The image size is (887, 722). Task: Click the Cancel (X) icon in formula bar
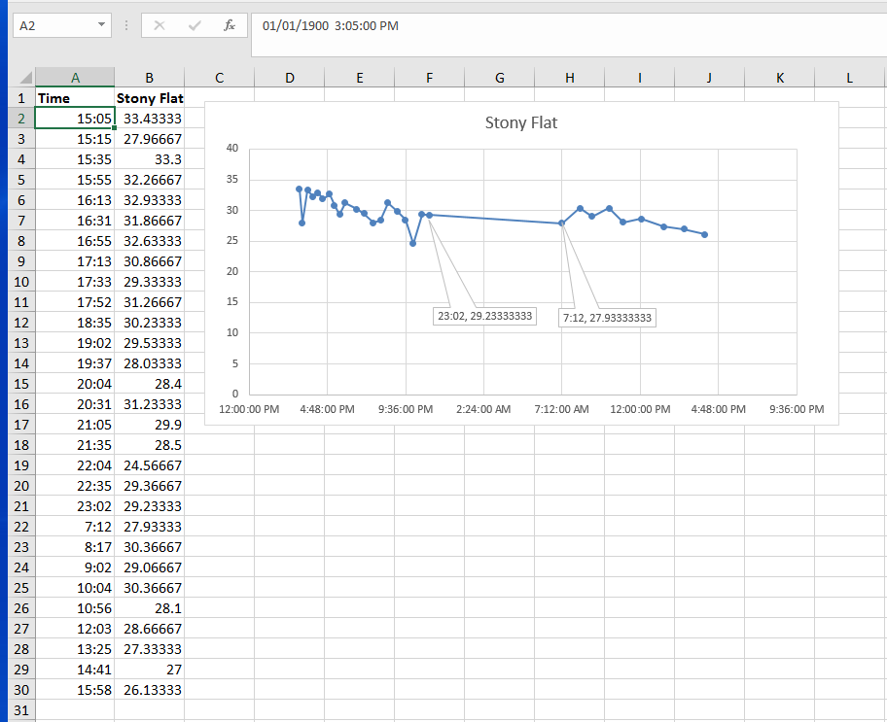[160, 25]
